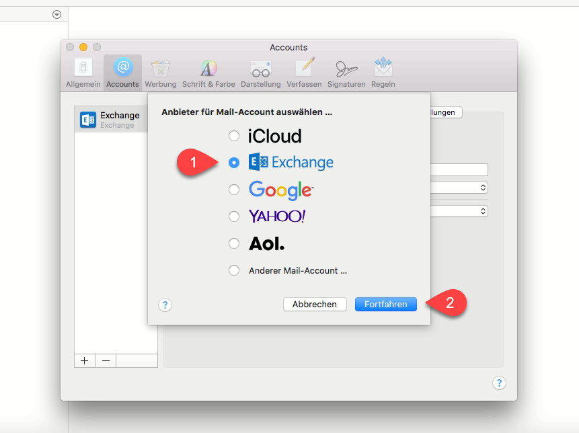Remove account with the minus button
This screenshot has width=579, height=433.
pos(106,360)
